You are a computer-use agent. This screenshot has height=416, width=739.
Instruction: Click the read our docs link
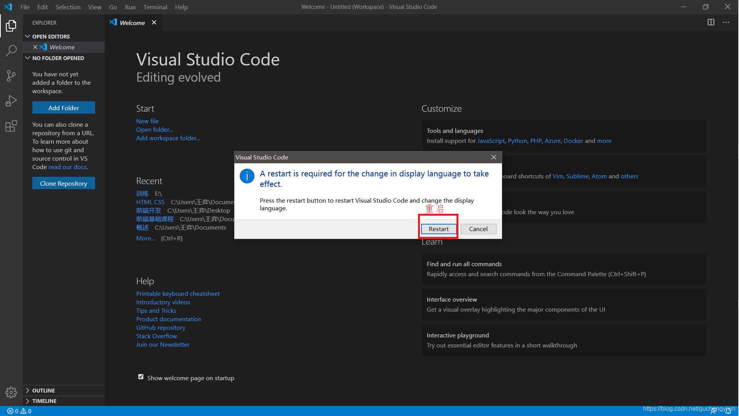67,167
